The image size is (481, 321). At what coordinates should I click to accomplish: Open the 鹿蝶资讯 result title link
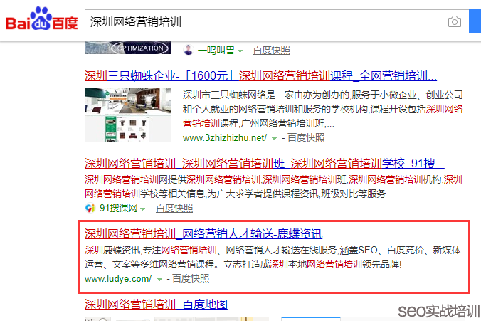203,233
